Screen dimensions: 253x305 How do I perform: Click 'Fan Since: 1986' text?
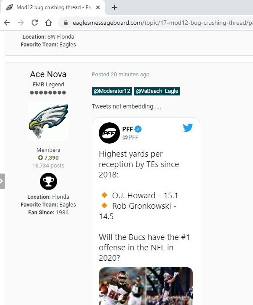(x=48, y=213)
